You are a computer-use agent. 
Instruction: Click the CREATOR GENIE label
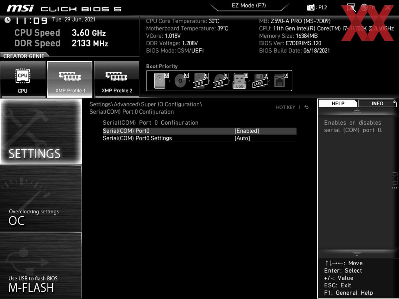point(24,56)
